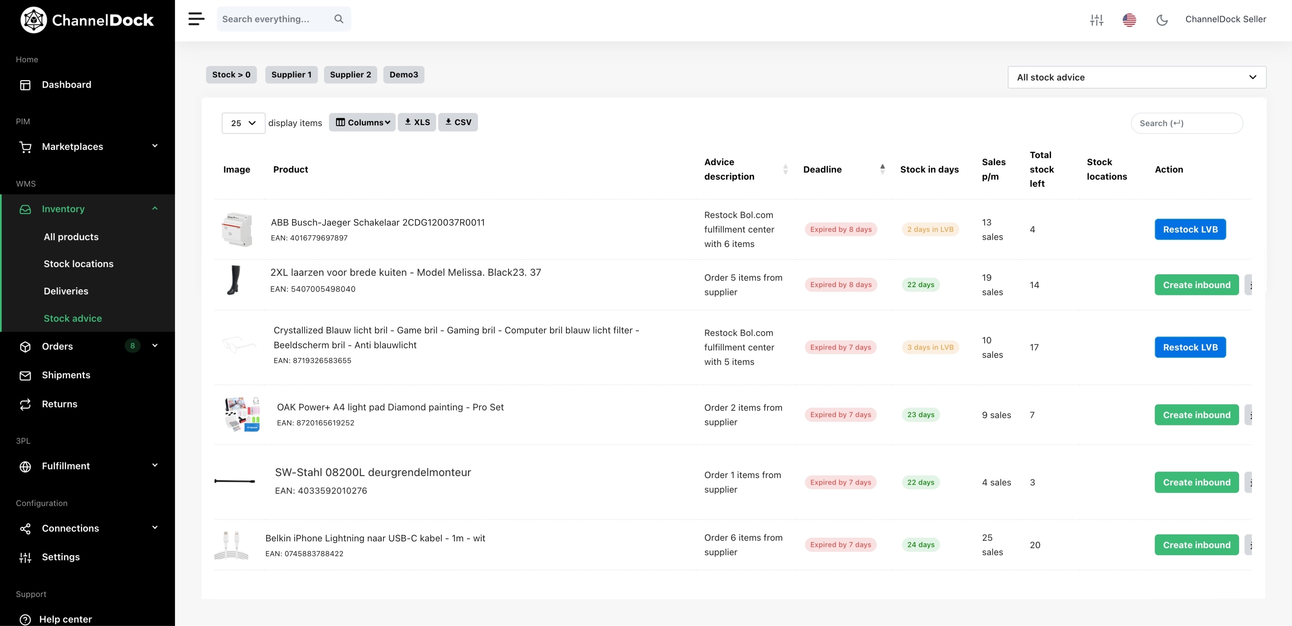1292x626 pixels.
Task: Download the table as XLS
Action: point(417,122)
